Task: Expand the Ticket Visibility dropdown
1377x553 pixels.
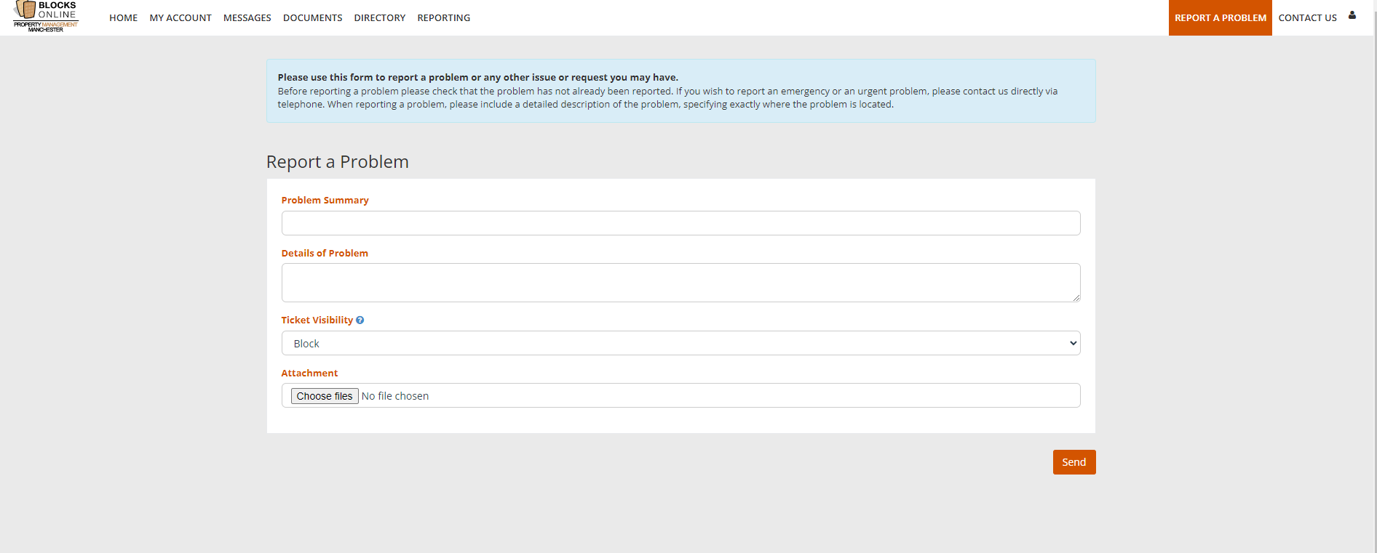Action: [x=680, y=343]
